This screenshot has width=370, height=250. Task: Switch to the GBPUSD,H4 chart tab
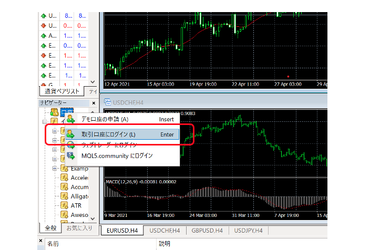(x=207, y=231)
